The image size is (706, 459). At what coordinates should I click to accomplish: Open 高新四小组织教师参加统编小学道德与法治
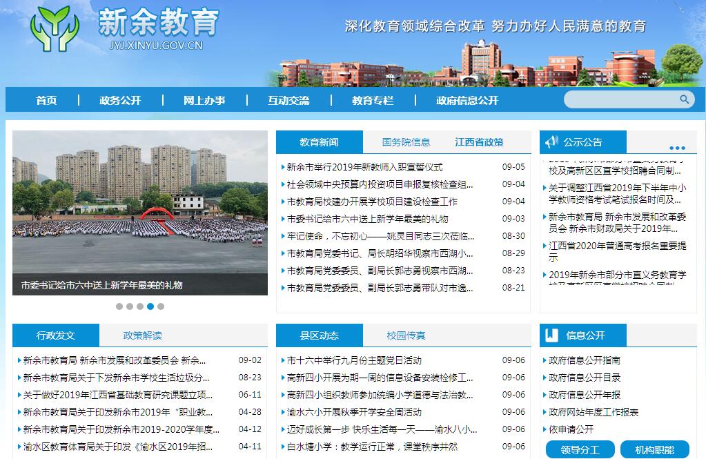pos(380,395)
